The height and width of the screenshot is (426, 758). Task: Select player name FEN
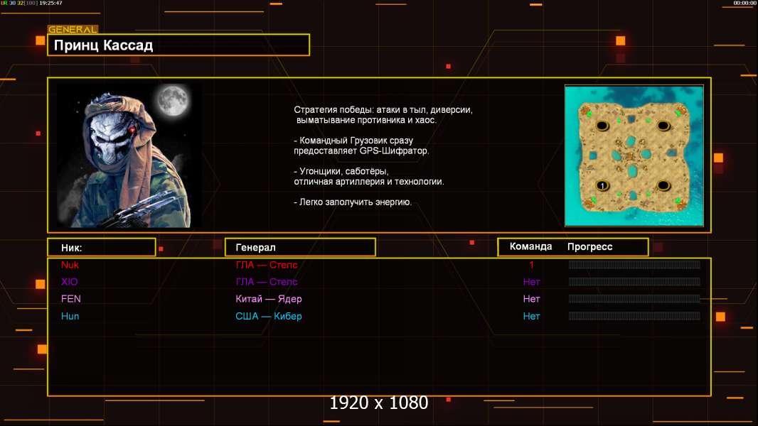(x=71, y=299)
